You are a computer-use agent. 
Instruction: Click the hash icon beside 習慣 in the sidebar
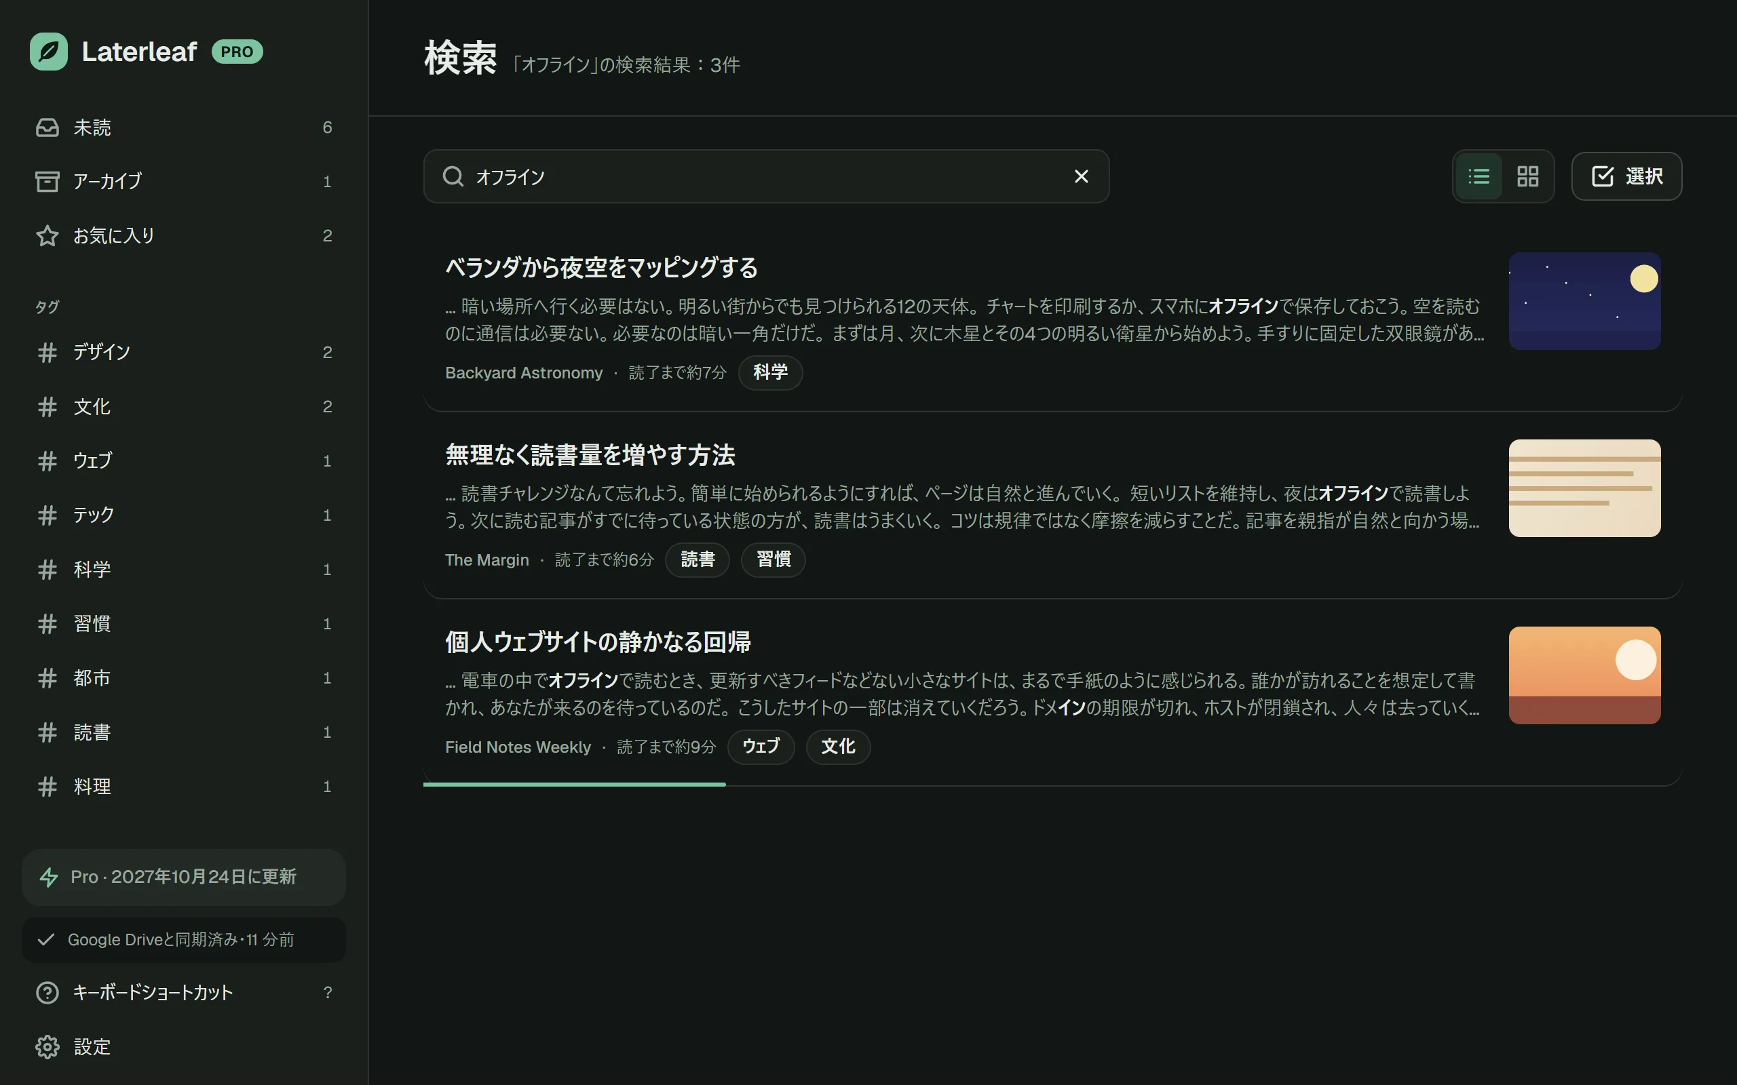pos(47,624)
